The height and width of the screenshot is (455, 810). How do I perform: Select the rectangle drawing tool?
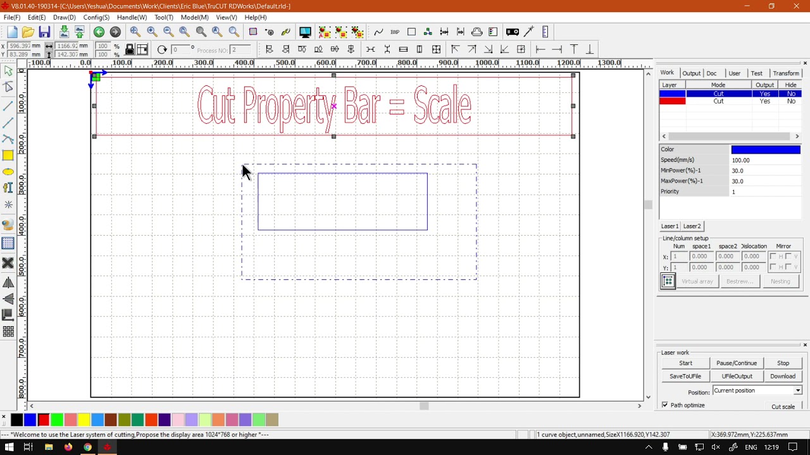[x=8, y=155]
